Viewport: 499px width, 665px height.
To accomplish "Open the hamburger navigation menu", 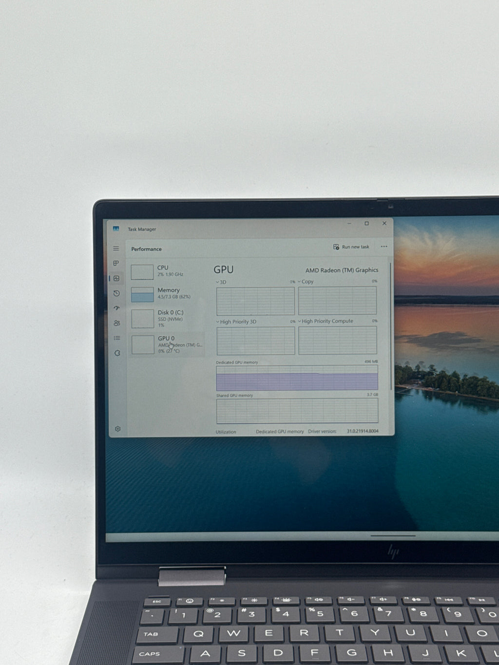I will (x=116, y=248).
